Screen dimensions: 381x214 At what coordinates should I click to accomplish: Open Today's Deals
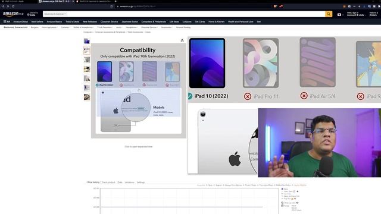tap(72, 21)
